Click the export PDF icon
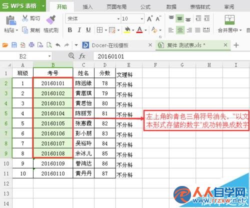The width and height of the screenshot is (250, 208). click(22, 45)
